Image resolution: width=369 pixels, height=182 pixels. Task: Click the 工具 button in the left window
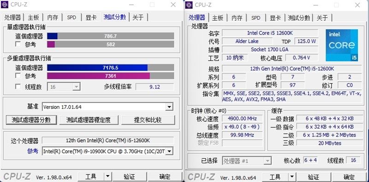tap(91, 176)
